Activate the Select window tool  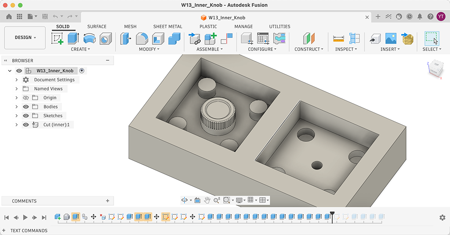coord(432,39)
